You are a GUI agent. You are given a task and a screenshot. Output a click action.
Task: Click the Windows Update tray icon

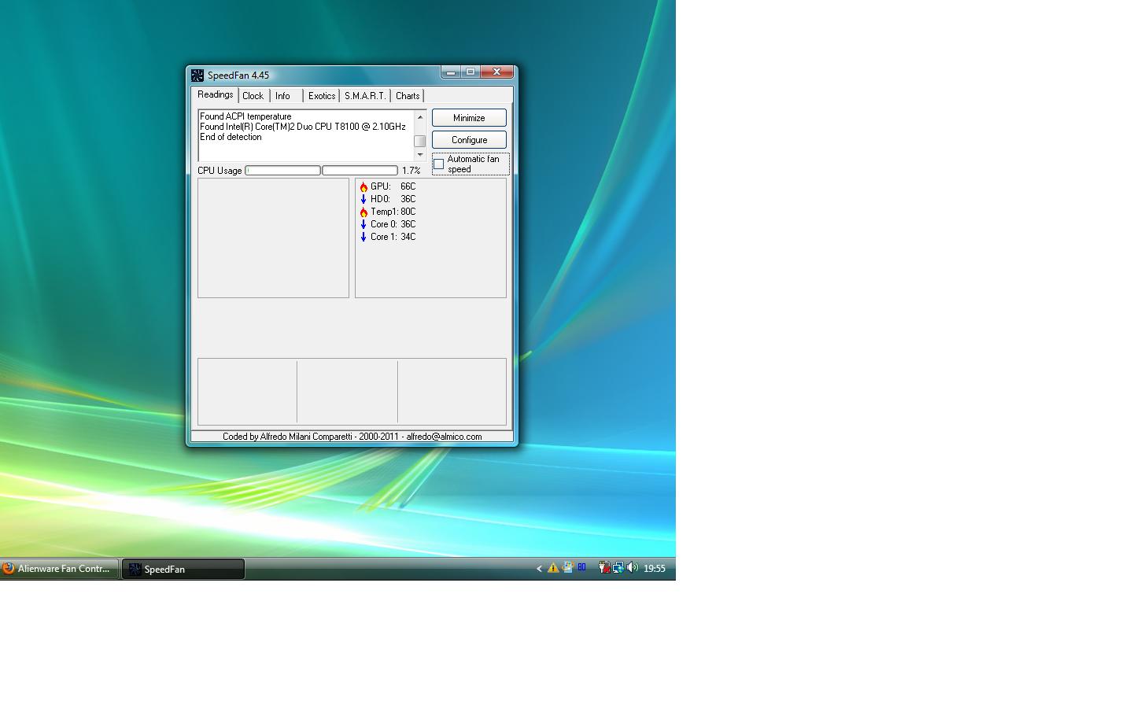(x=567, y=567)
